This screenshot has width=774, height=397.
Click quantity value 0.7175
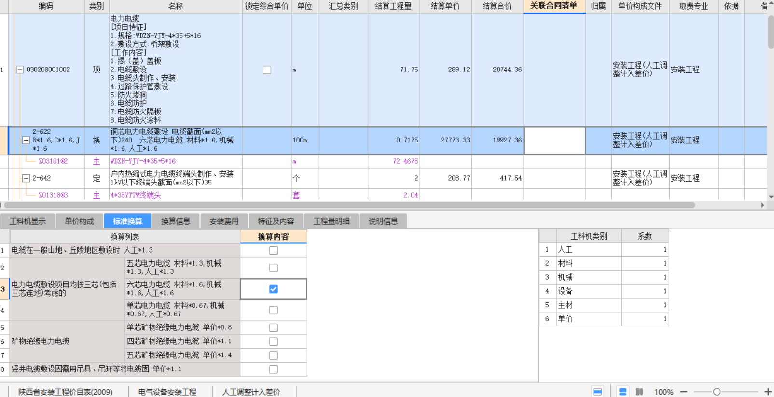[x=407, y=140]
